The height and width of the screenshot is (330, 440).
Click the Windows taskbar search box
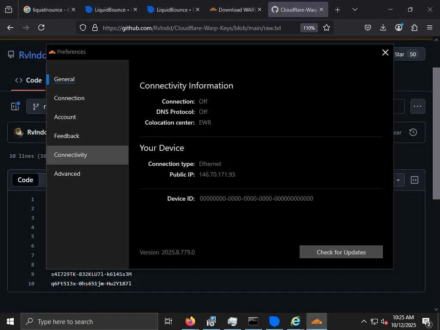coord(89,321)
